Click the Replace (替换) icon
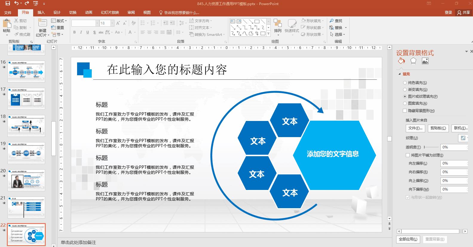Viewport: 473px width, 247px height. pyautogui.click(x=332, y=27)
